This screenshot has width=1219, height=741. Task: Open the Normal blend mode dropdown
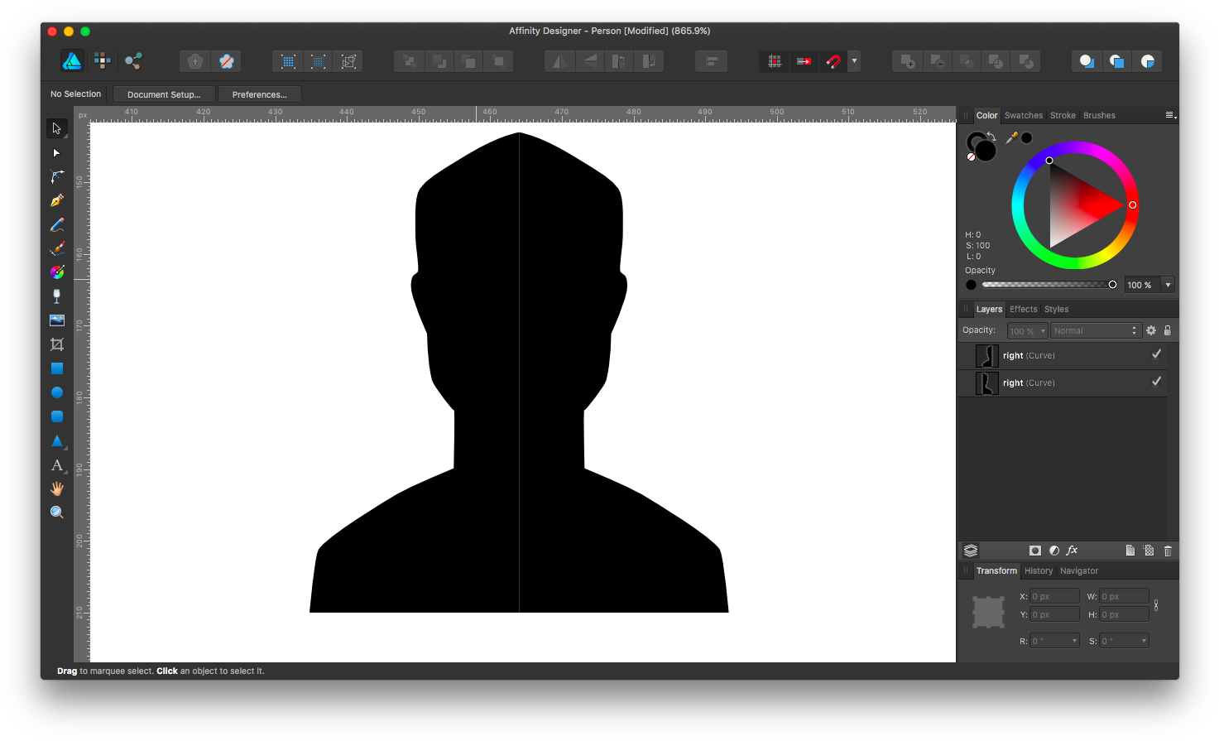1096,330
